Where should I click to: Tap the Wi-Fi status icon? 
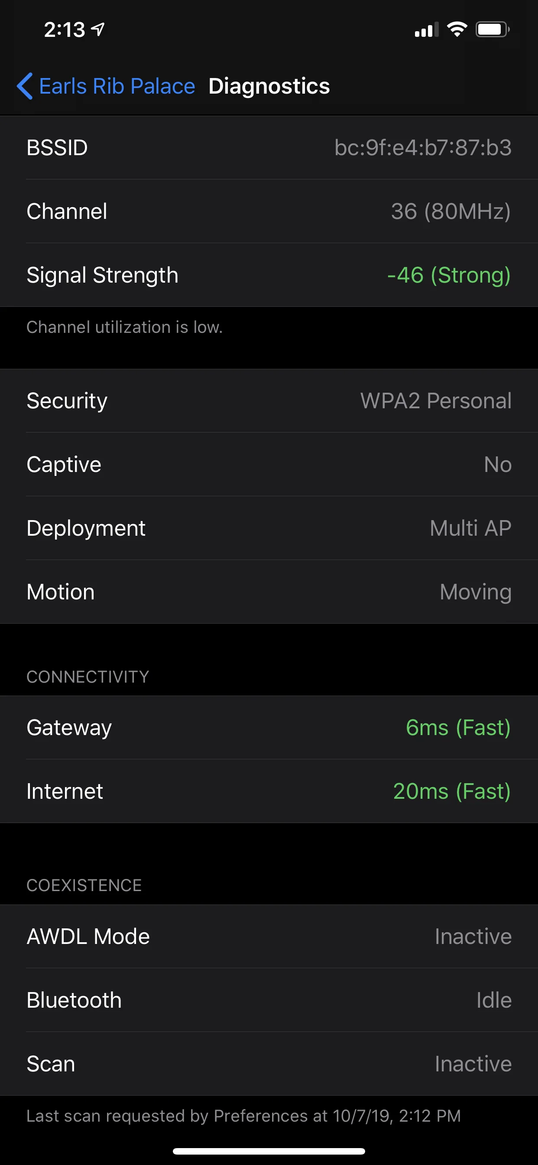pos(457,29)
